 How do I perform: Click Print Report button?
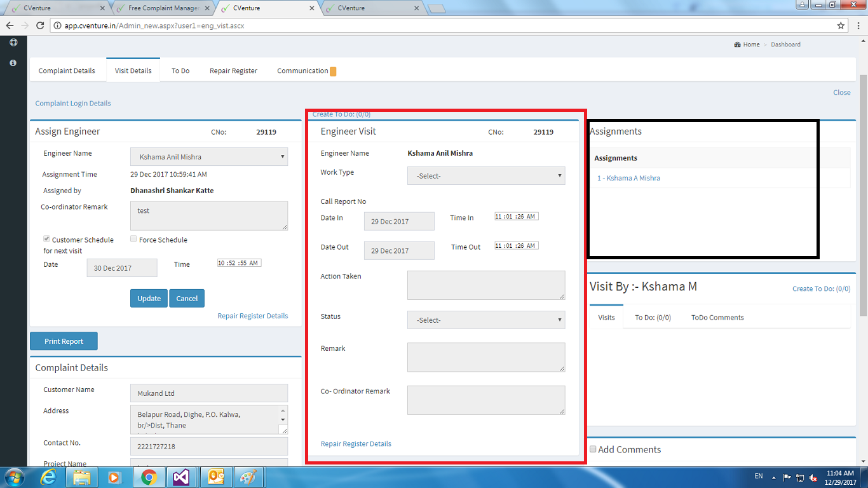click(x=64, y=341)
